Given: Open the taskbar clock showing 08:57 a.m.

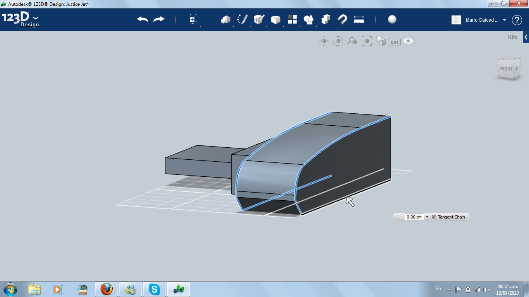Looking at the screenshot, I should click(x=507, y=290).
